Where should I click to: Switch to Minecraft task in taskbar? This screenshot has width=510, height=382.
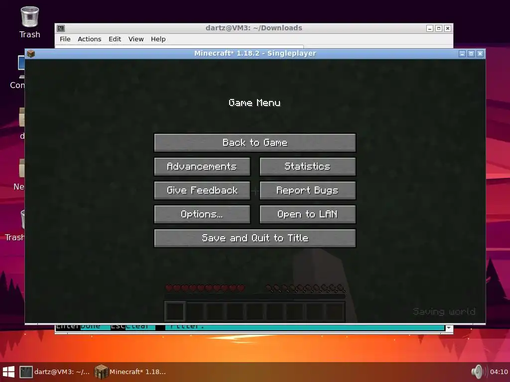tap(130, 372)
